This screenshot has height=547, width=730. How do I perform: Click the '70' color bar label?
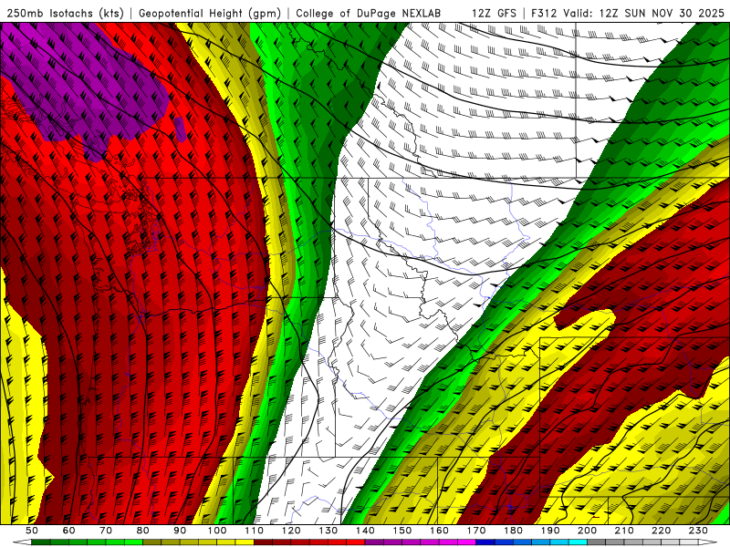pos(106,531)
